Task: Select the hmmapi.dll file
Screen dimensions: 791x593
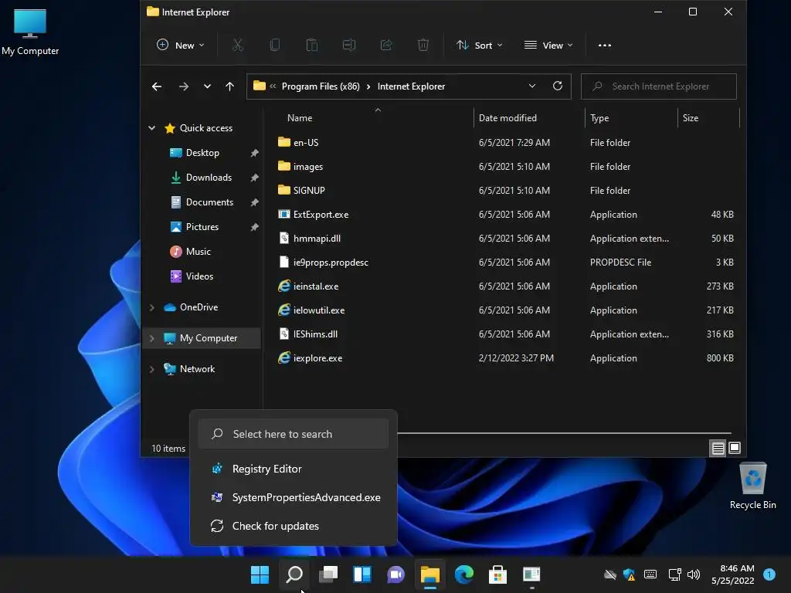Action: (x=317, y=239)
